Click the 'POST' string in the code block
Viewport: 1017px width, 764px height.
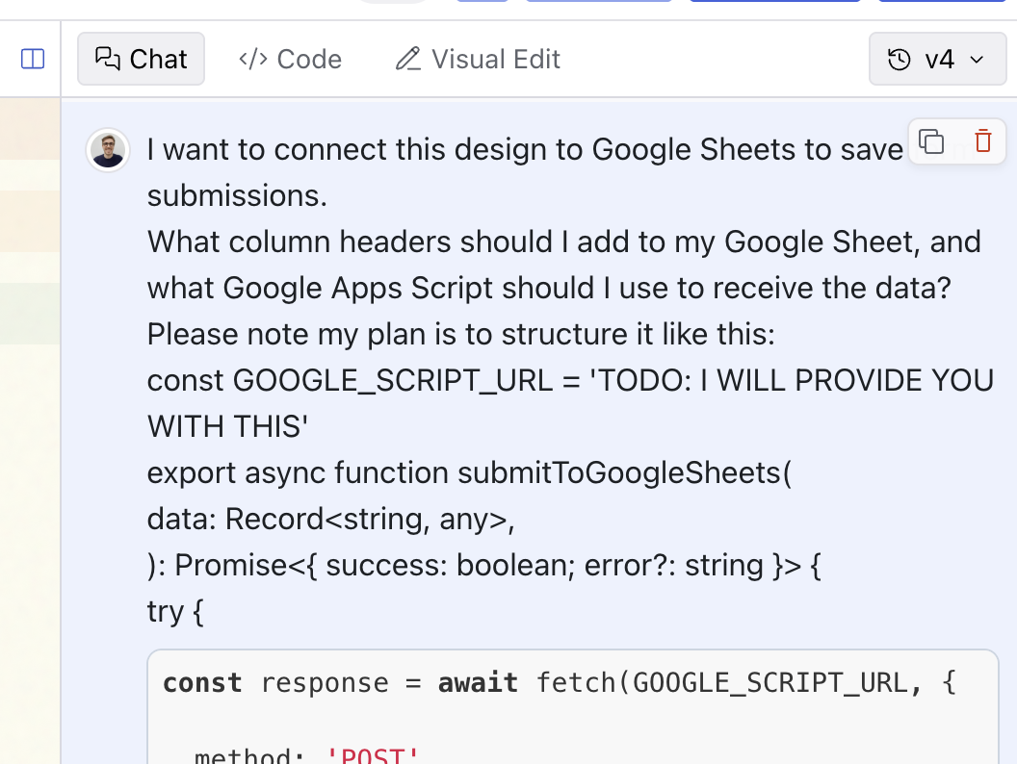[x=374, y=755]
